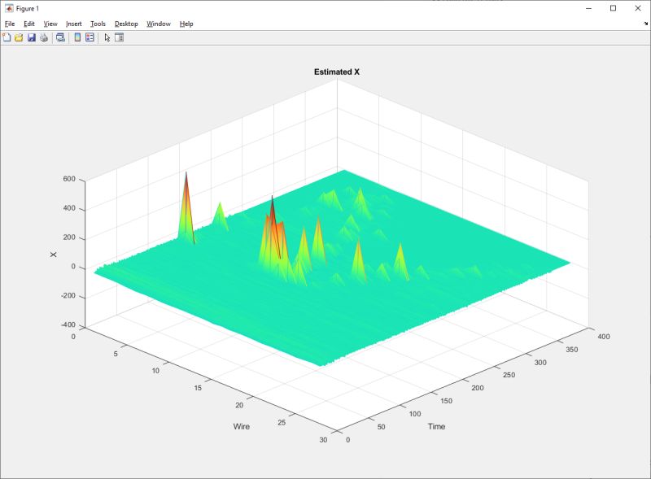Open the Tools menu
Image resolution: width=651 pixels, height=479 pixels.
pos(97,24)
